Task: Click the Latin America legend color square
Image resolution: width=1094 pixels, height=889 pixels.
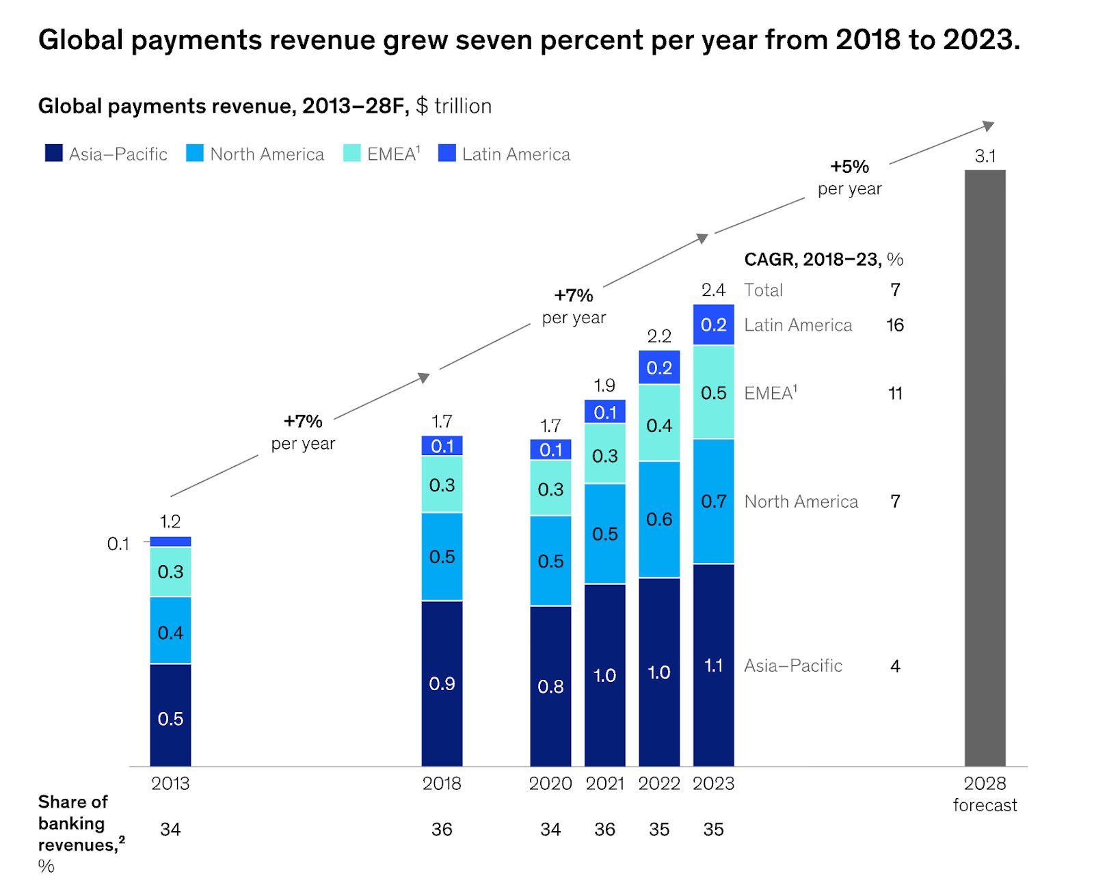Action: click(446, 153)
